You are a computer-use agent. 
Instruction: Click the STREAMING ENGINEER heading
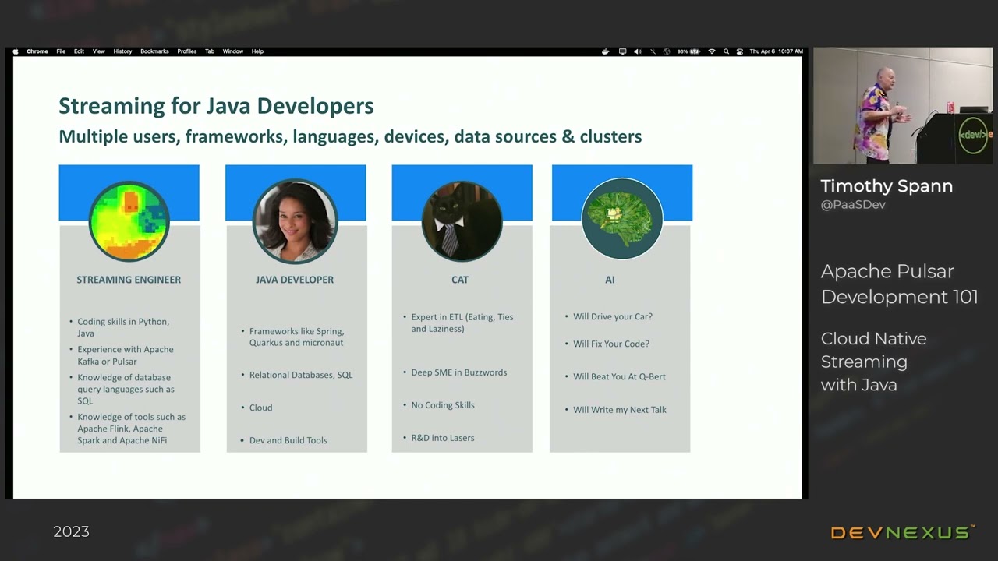(x=129, y=280)
